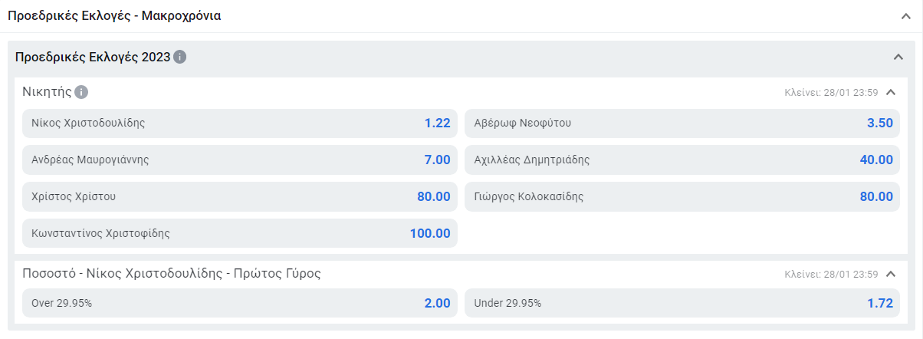923x339 pixels.
Task: Choose Αχιλλέας Δημητριάδης at odds 40.00
Action: coord(682,160)
